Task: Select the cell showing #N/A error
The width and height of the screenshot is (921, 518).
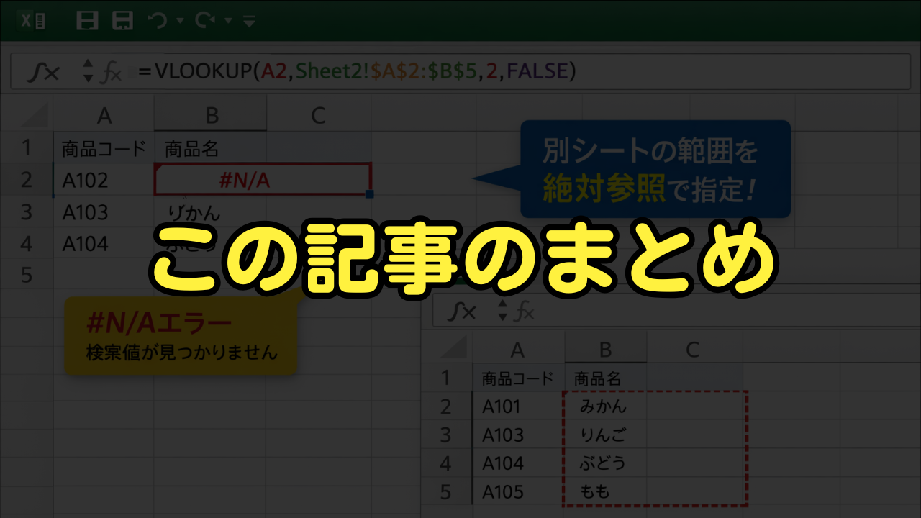Action: tap(263, 180)
